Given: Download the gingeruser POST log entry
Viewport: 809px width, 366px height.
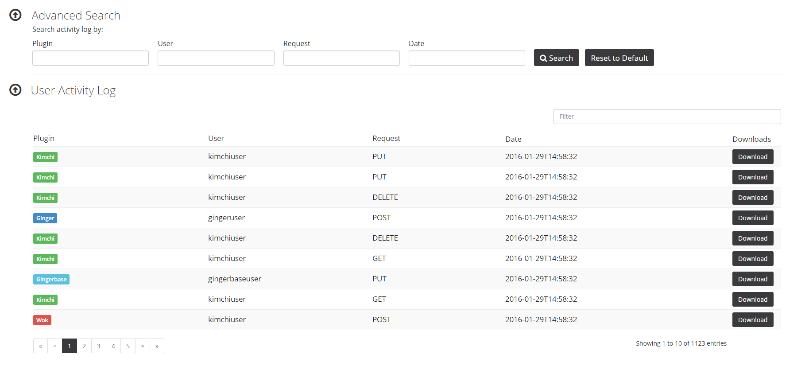Looking at the screenshot, I should tap(752, 218).
